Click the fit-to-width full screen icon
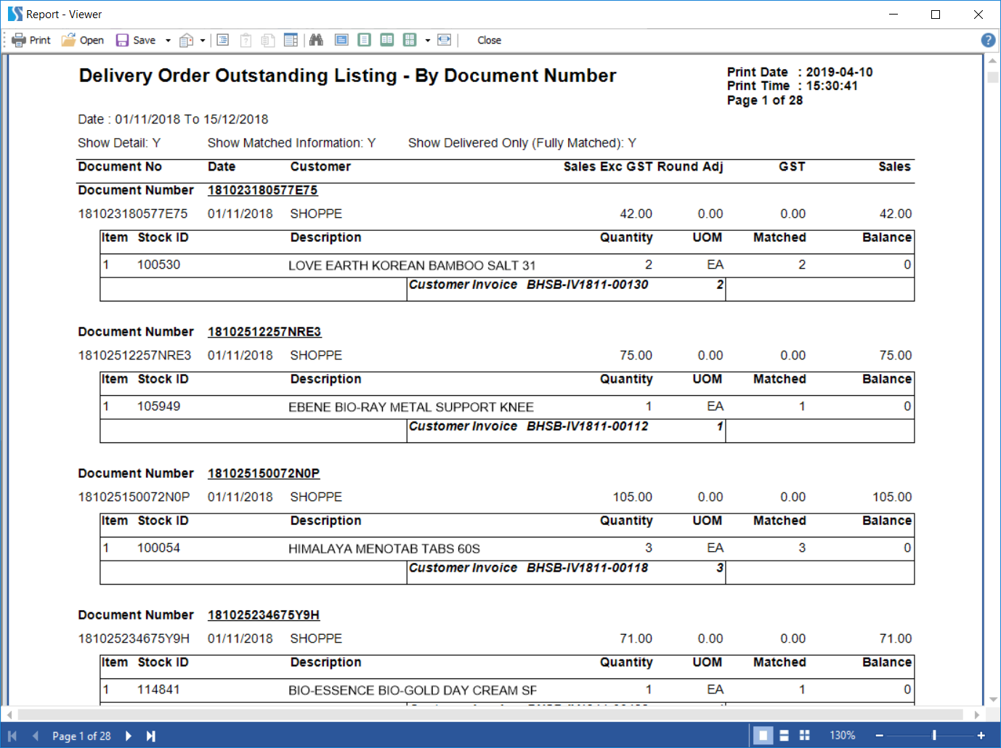1001x748 pixels. (444, 40)
